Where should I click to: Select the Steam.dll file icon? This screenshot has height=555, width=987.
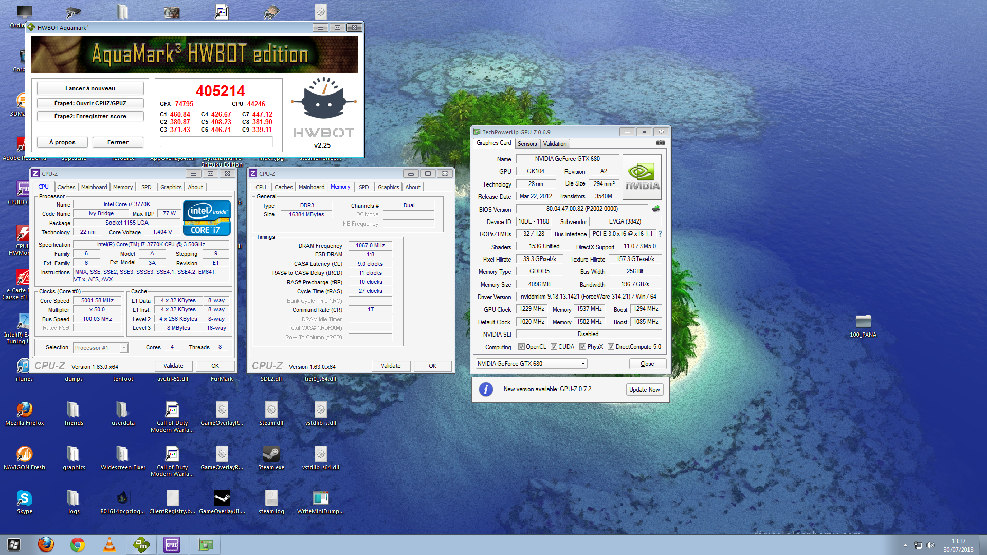coord(271,414)
